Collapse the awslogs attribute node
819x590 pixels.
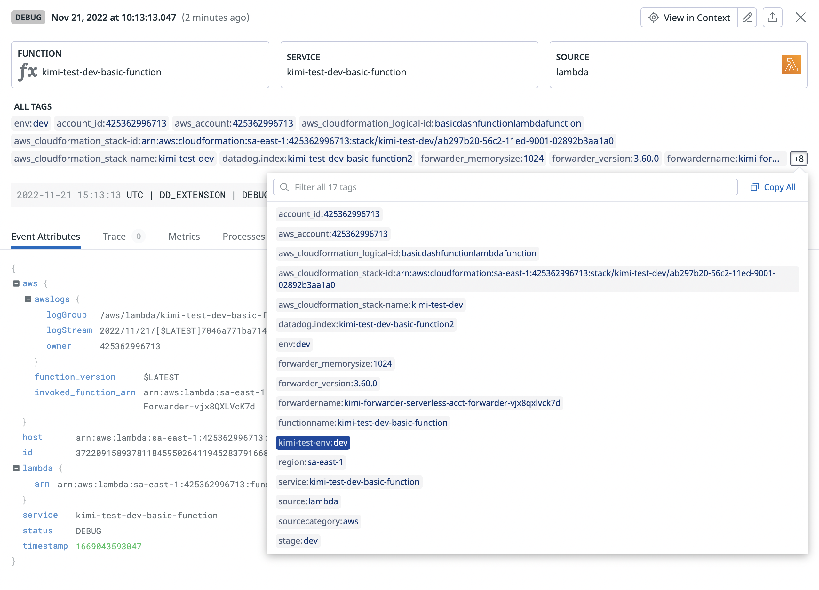[x=28, y=299]
